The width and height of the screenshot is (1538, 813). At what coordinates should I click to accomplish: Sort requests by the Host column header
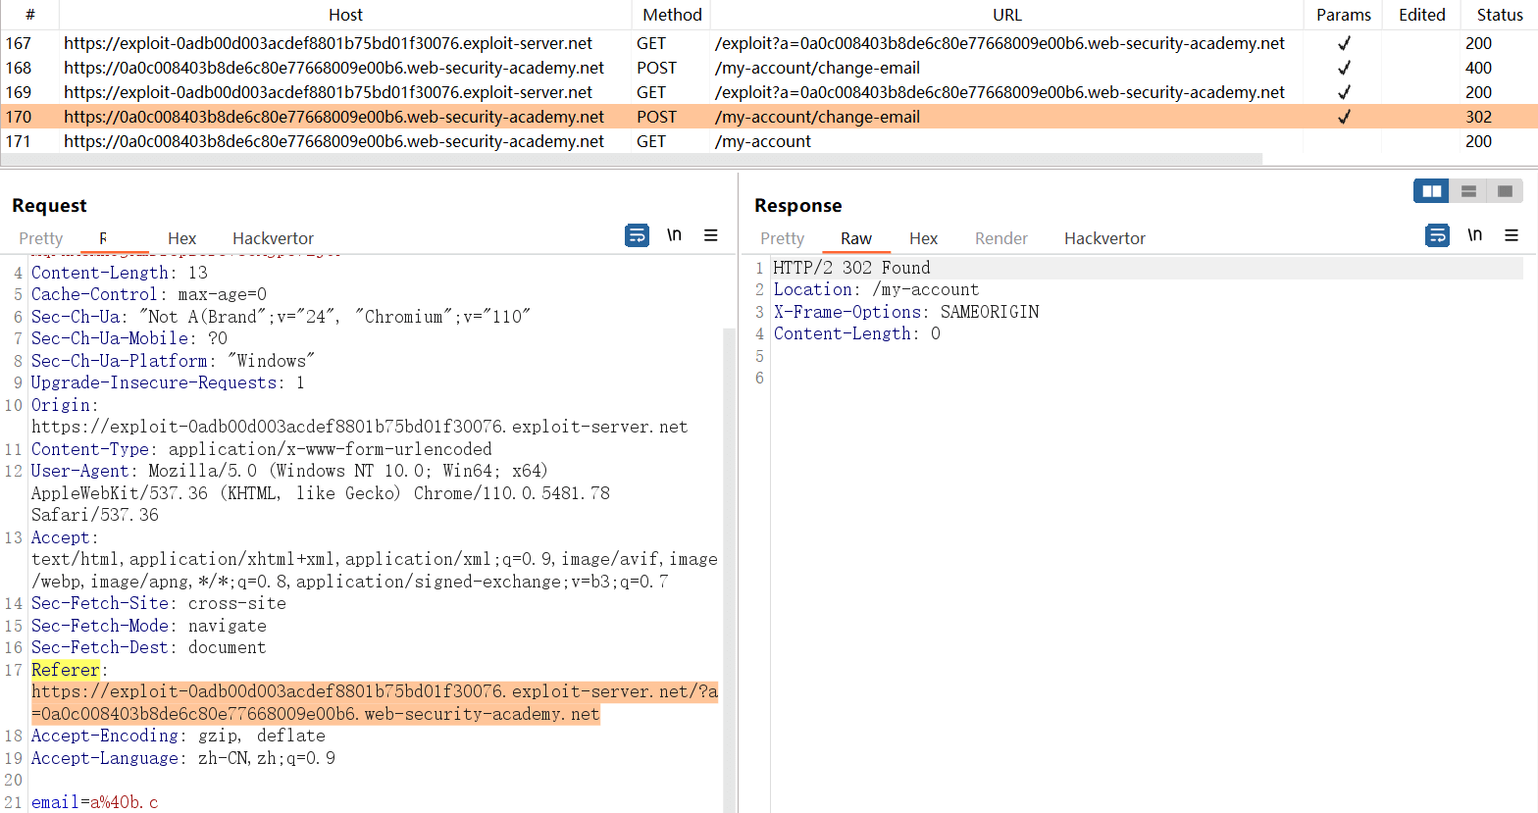(345, 15)
